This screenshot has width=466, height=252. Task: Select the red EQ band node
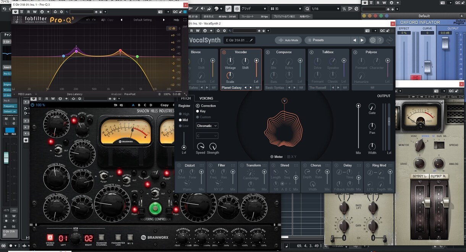click(x=120, y=50)
